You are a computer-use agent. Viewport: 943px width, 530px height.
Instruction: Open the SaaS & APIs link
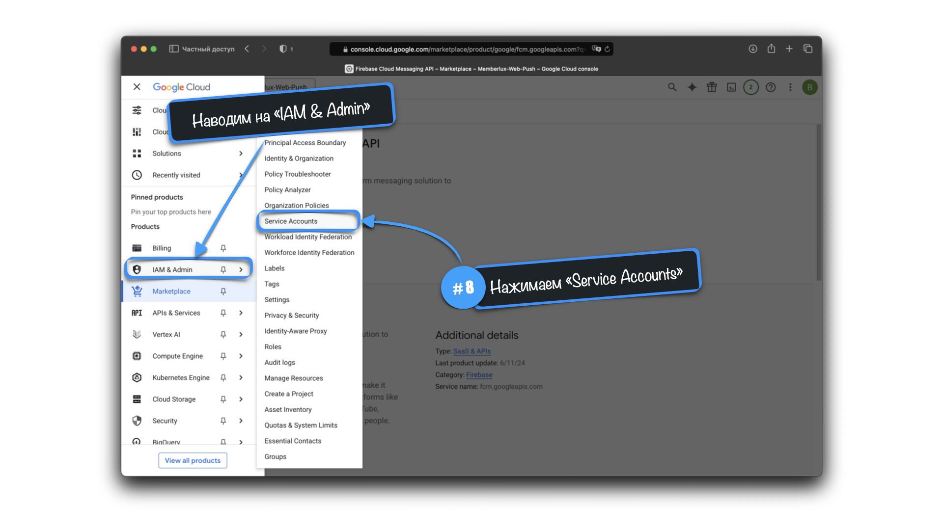click(x=471, y=351)
